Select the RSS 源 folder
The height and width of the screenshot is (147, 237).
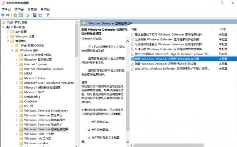29,106
